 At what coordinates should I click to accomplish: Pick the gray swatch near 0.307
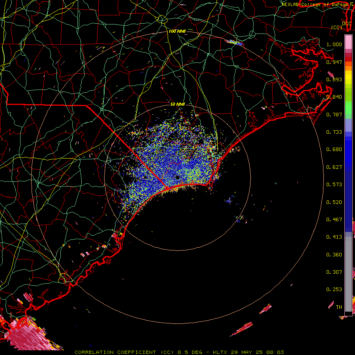(x=348, y=274)
